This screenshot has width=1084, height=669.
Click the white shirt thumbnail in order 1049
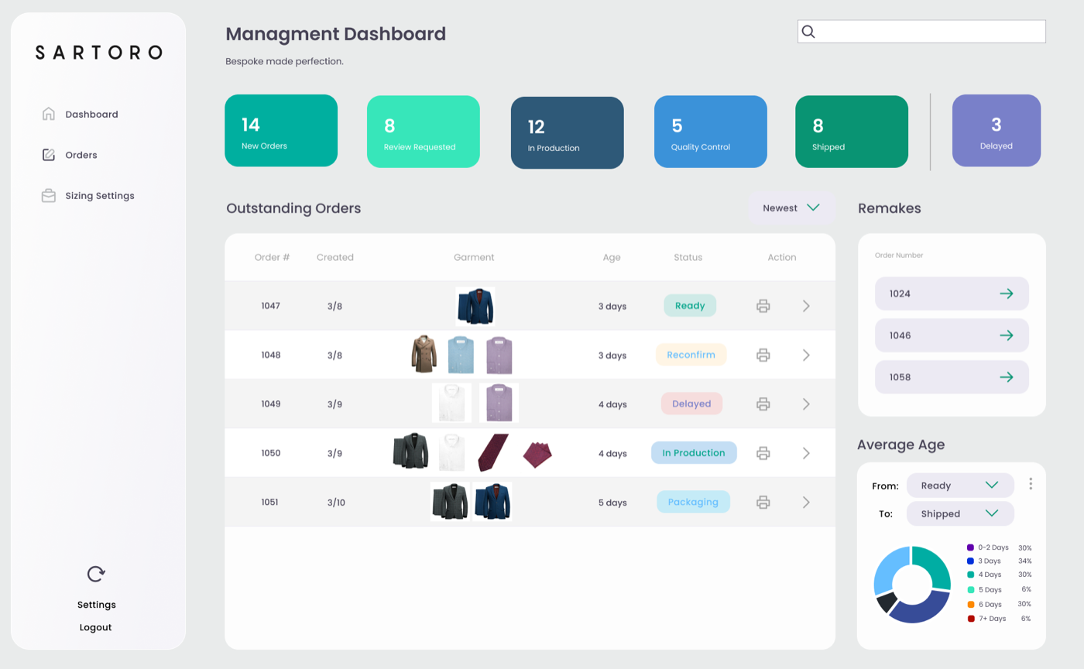click(x=451, y=403)
